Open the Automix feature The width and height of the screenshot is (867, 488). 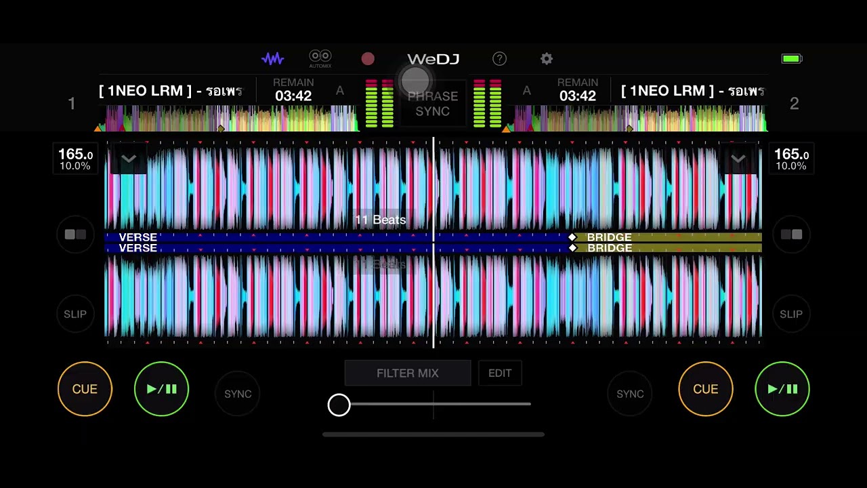(320, 59)
